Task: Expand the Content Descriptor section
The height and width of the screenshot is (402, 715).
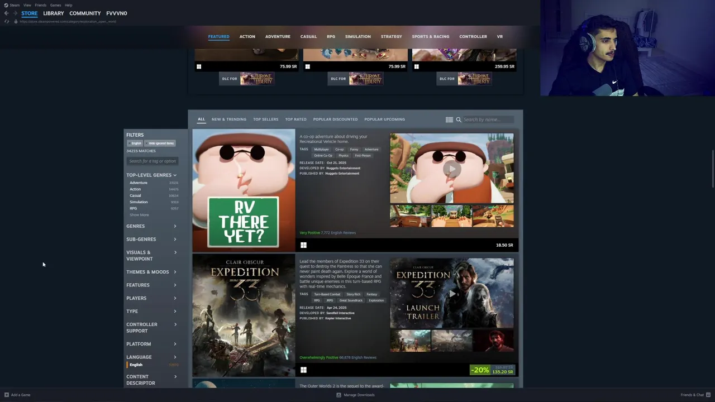Action: click(x=151, y=380)
